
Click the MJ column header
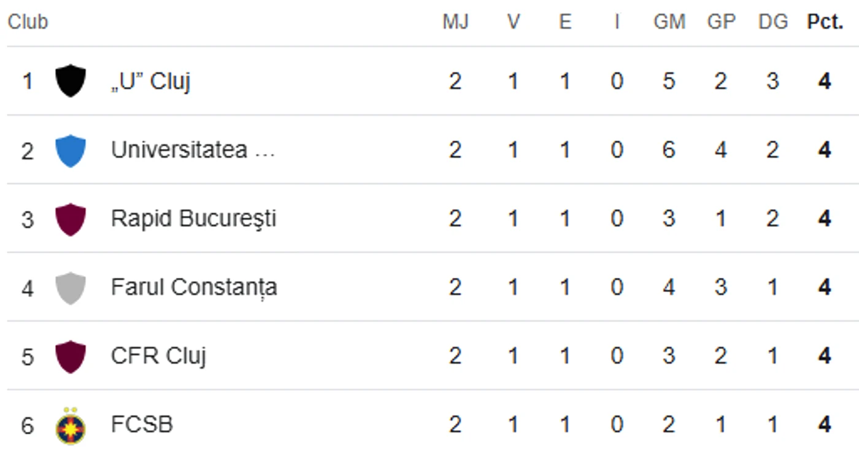click(455, 22)
